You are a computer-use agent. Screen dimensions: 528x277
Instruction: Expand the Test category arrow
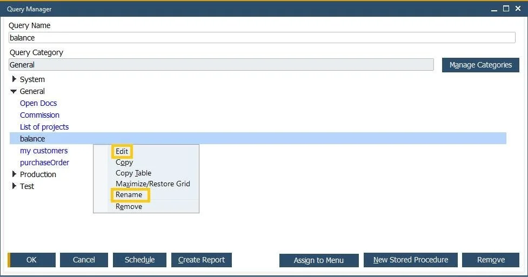coord(14,186)
